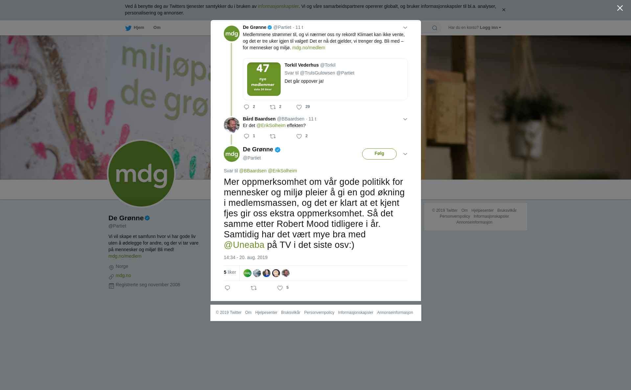The image size is (631, 390).
Task: Follow De Grønne with Følg button
Action: click(379, 154)
